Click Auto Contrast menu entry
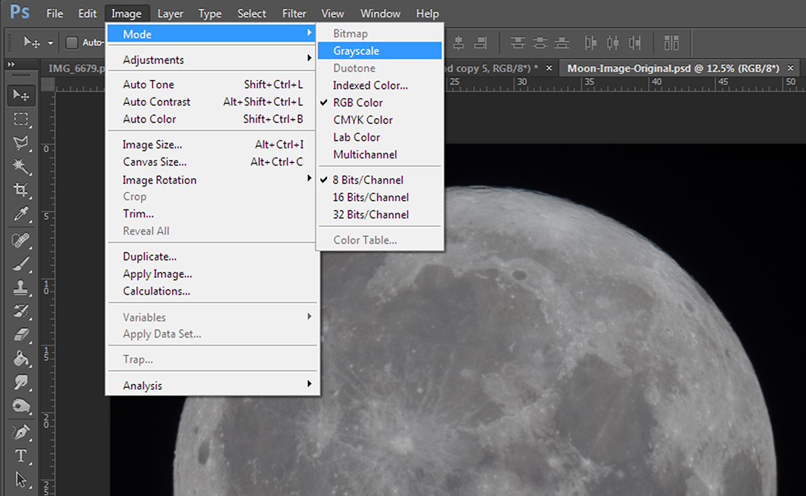The image size is (806, 496). pyautogui.click(x=212, y=102)
